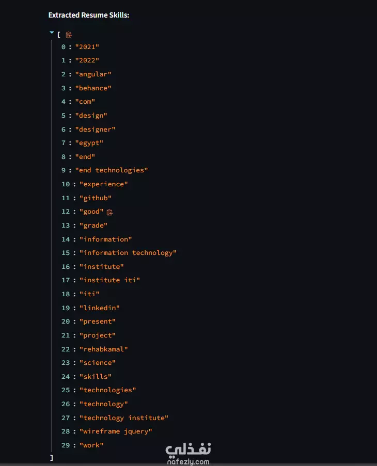Select the "angular" skill entry
Screen dimensions: 377x466
coord(93,74)
